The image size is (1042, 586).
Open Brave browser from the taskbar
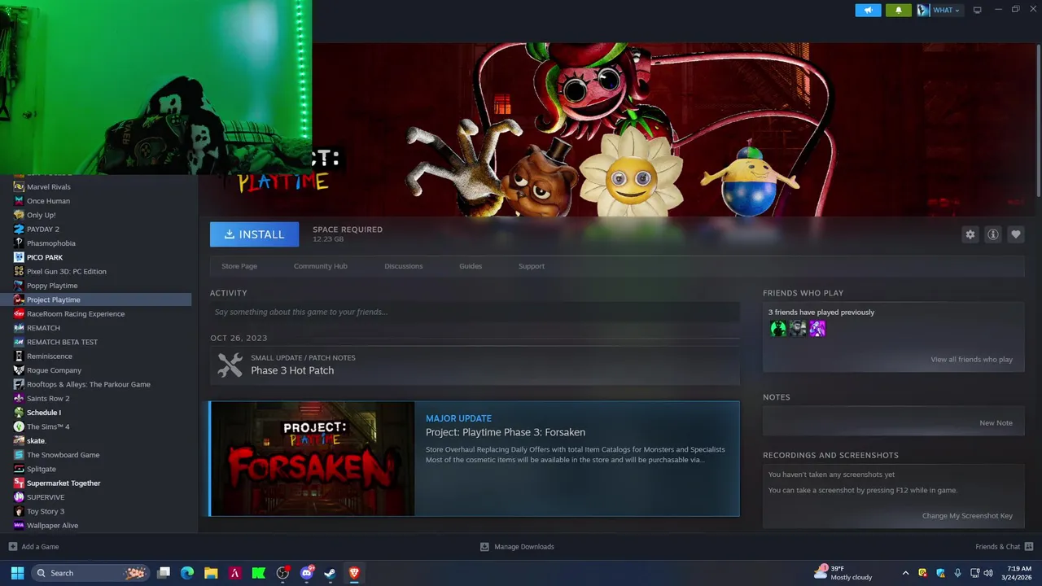354,573
